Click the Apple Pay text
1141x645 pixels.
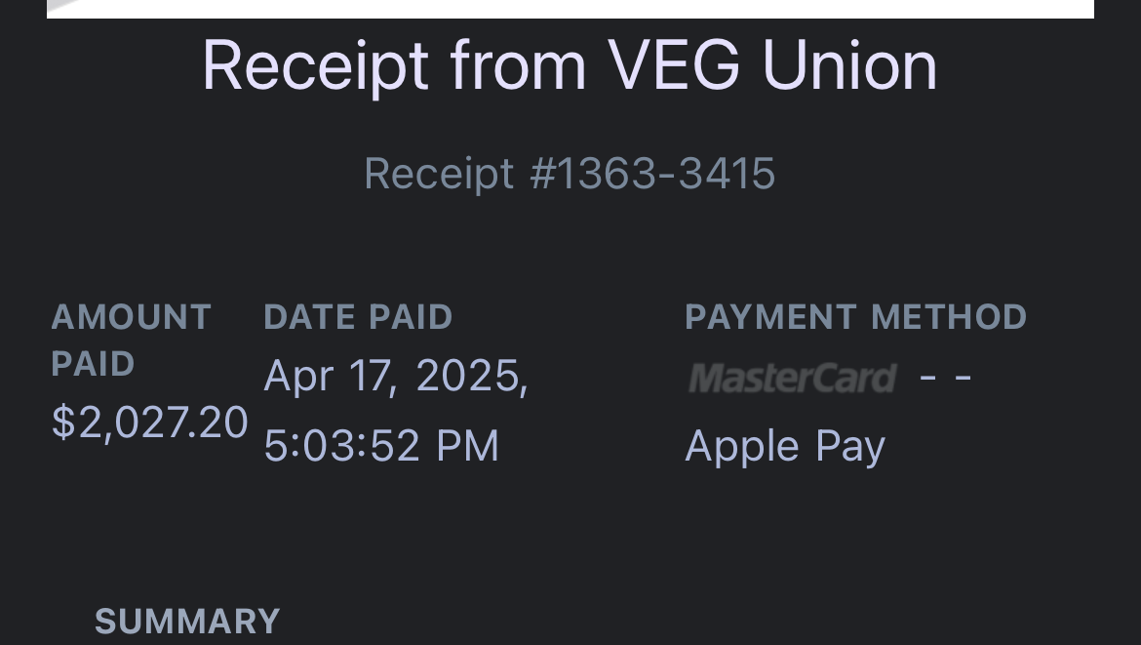pyautogui.click(x=785, y=446)
